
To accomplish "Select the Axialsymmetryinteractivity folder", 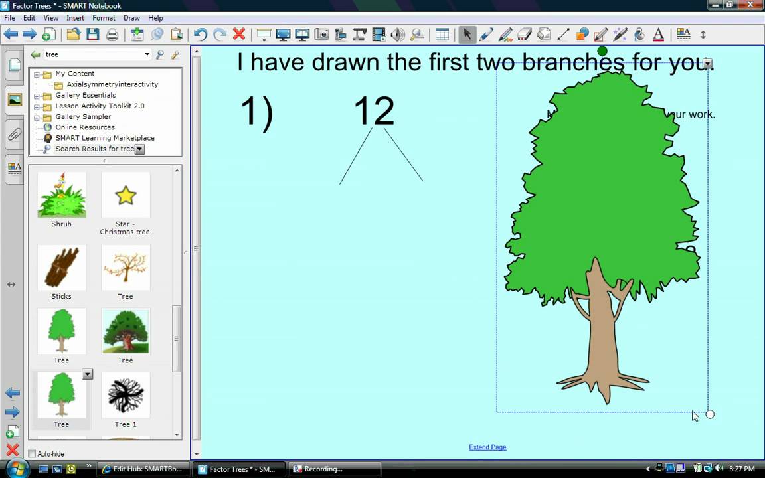I will (112, 84).
